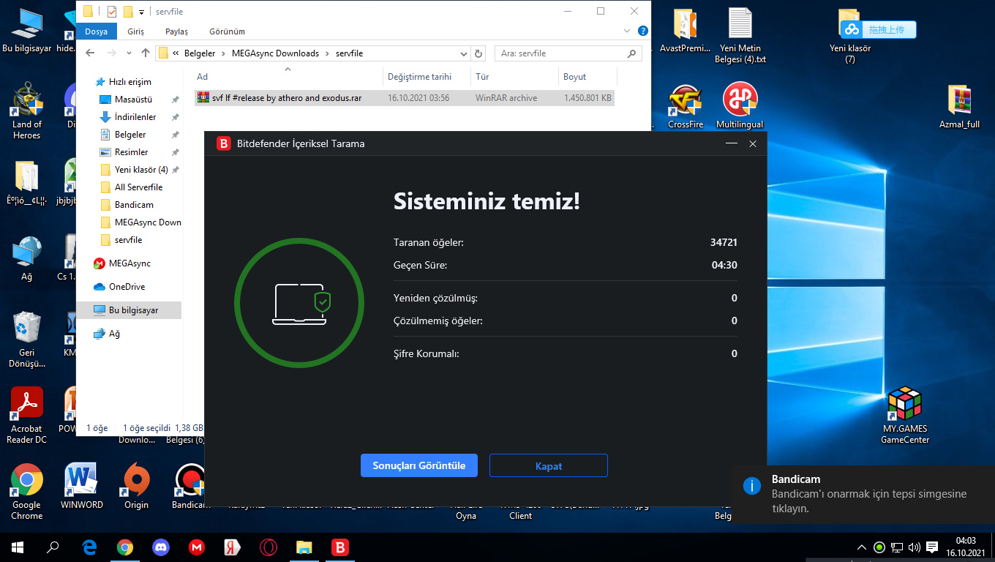Switch to the Görünüm ribbon tab

pos(227,31)
